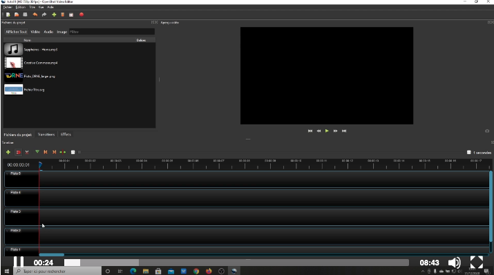Select the Afficher Tout filter button
494x275 pixels.
click(x=16, y=32)
